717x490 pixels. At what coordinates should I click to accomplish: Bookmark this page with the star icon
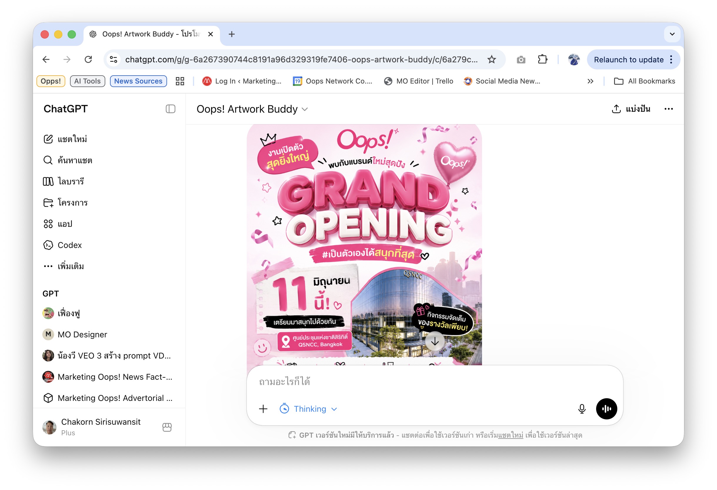tap(492, 59)
